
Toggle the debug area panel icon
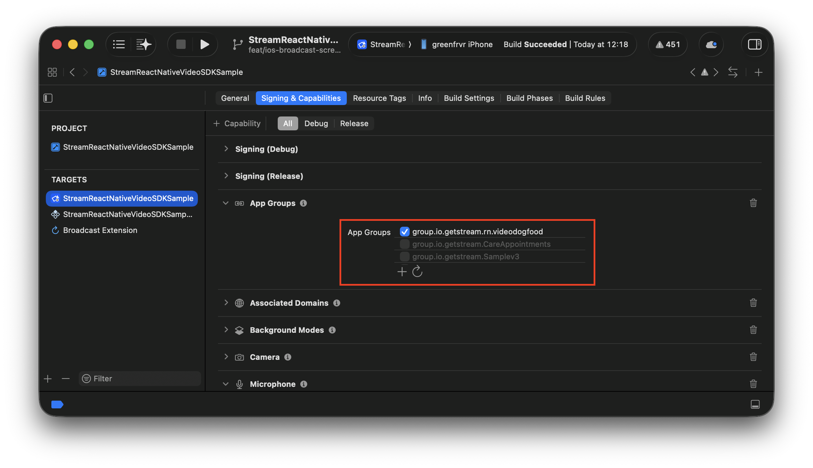tap(755, 404)
